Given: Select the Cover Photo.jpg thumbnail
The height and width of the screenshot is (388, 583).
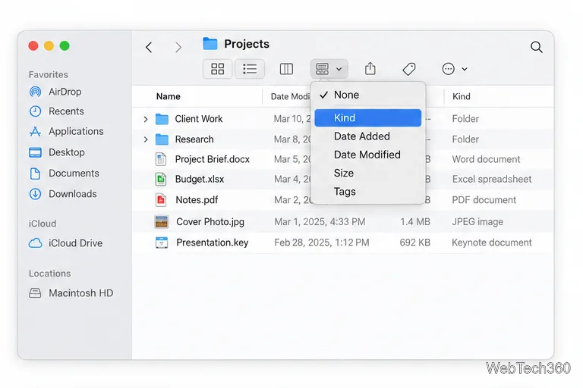Looking at the screenshot, I should [162, 222].
